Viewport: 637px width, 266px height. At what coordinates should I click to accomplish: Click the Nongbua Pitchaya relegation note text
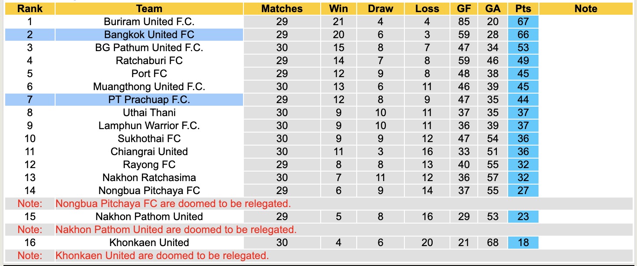[173, 204]
